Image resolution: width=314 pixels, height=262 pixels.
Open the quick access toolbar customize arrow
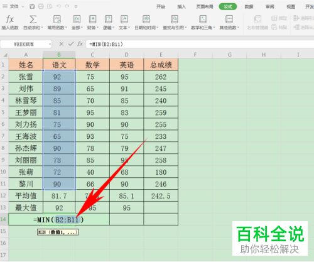click(x=76, y=6)
